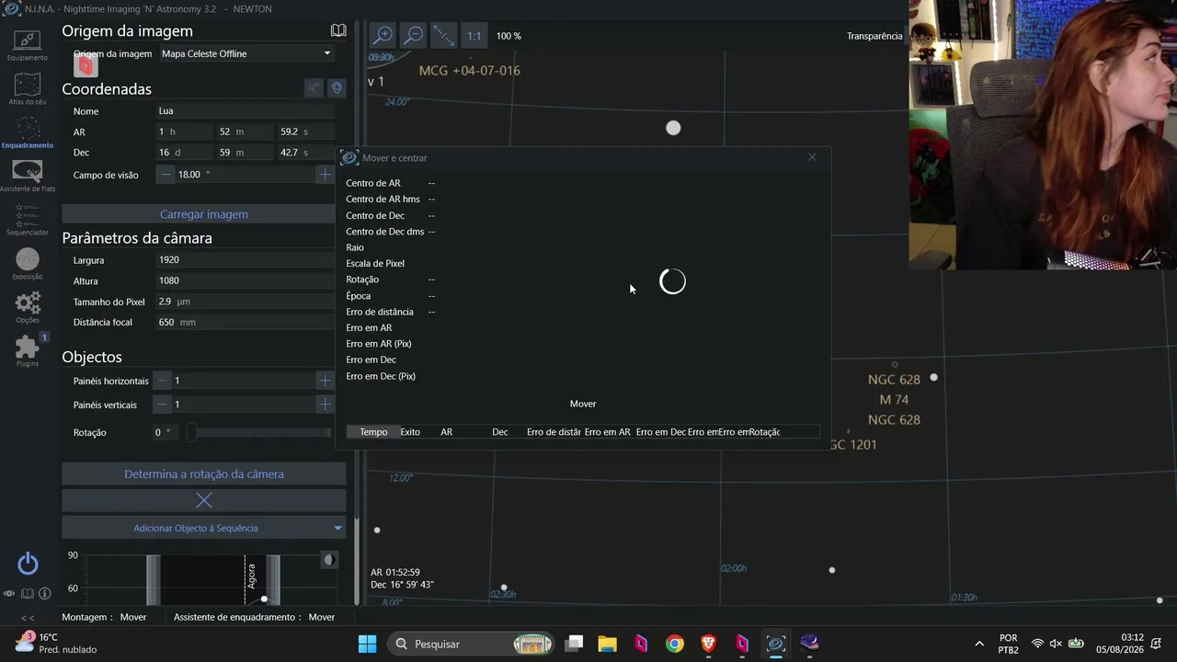Open the Opções gear icon
1177x662 pixels.
point(28,307)
